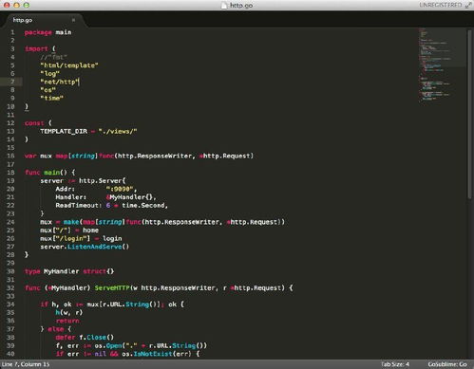The width and height of the screenshot is (474, 369).
Task: Click line number 7 in the gutter
Action: click(12, 82)
